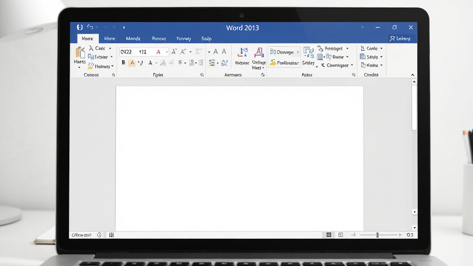Select the print layout view icon in status bar
This screenshot has height=266, width=473.
tap(329, 235)
